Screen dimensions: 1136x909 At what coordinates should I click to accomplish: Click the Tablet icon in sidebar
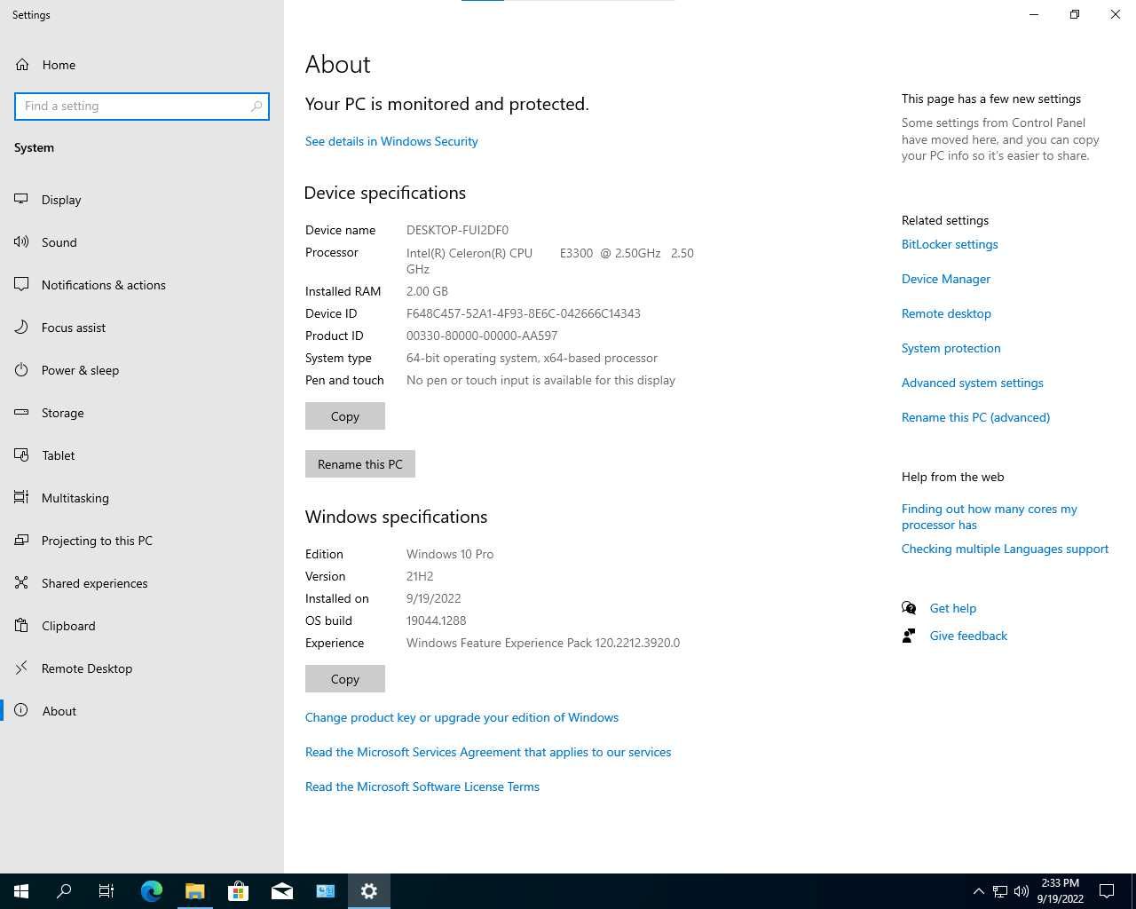click(21, 455)
